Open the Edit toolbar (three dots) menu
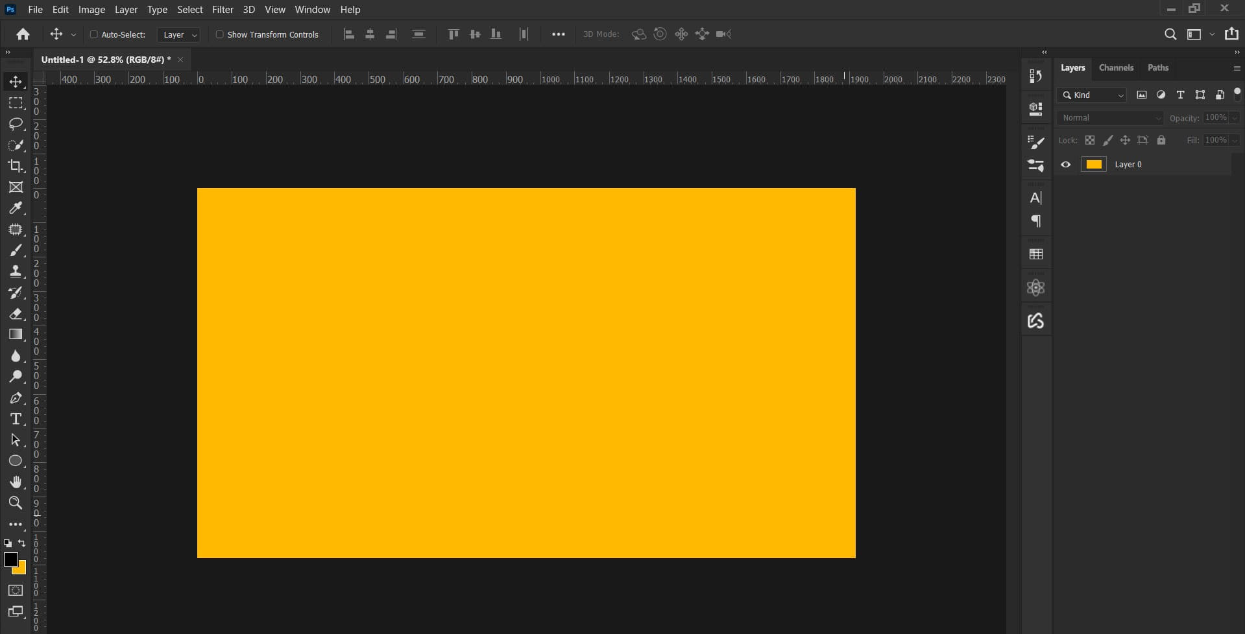1245x634 pixels. coord(16,524)
